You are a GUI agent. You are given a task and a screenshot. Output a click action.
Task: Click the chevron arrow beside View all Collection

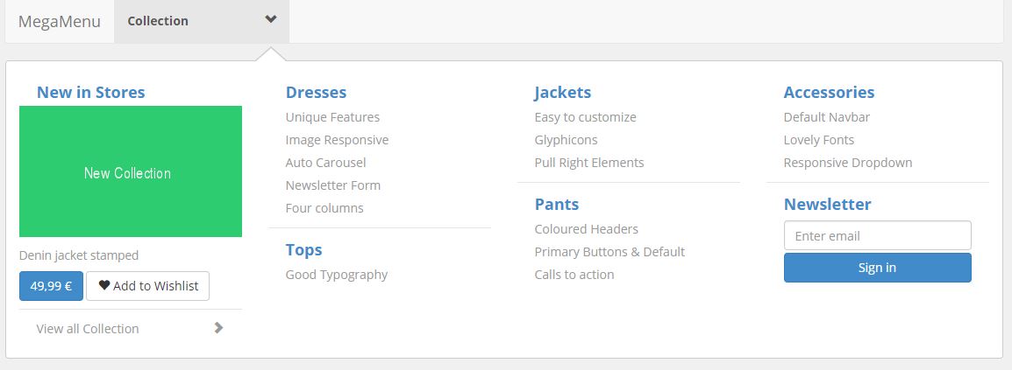pyautogui.click(x=218, y=328)
